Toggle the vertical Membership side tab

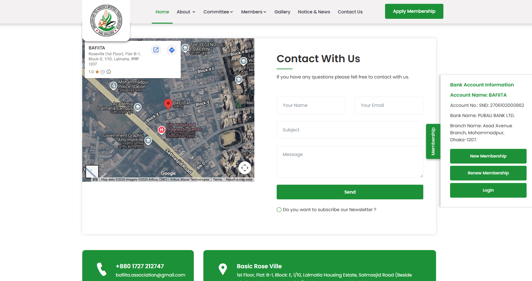pos(433,141)
